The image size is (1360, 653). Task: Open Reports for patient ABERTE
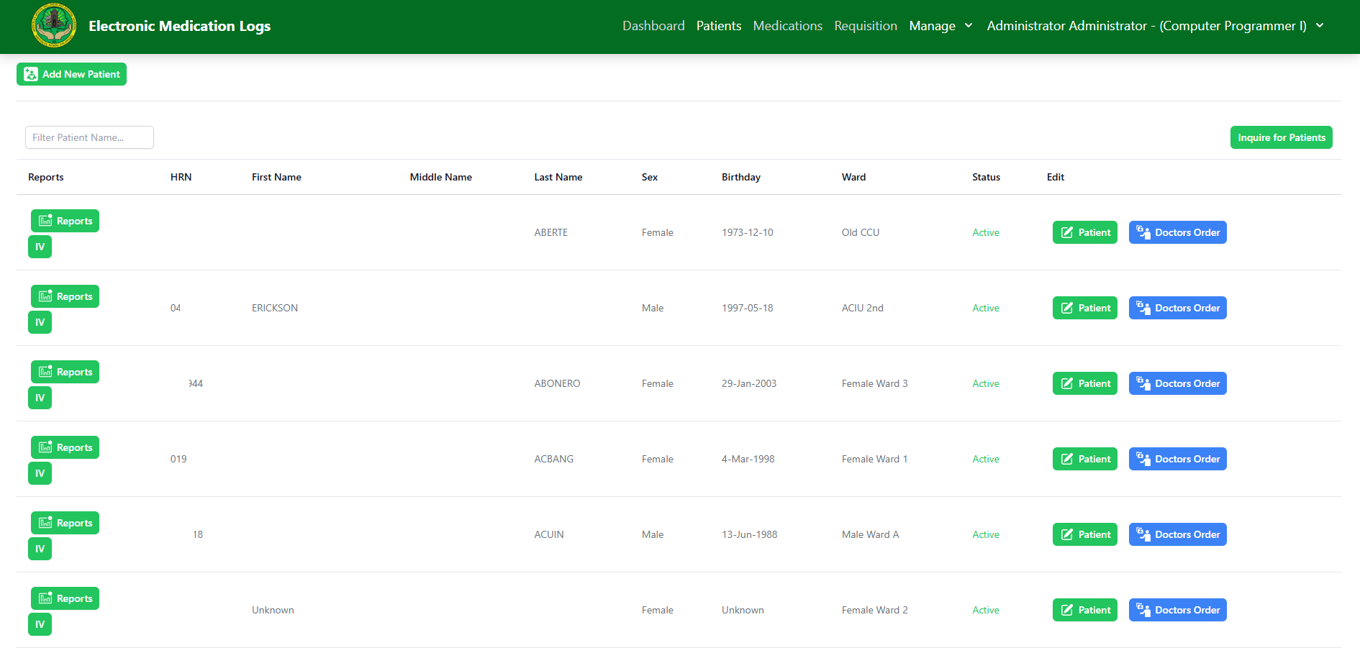[65, 221]
